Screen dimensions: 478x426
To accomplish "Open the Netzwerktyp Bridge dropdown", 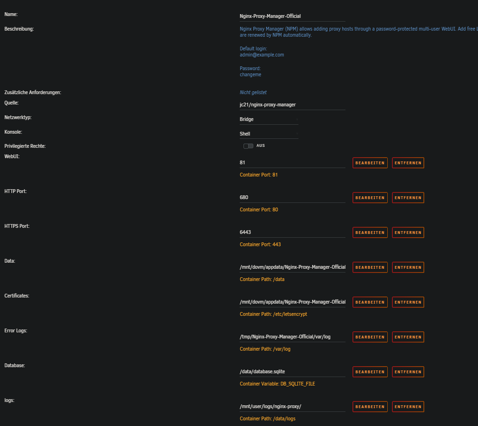I will click(268, 120).
